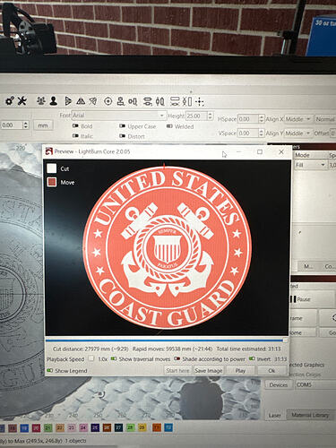Open Device Settings wrench-and-screwdriver icon
The width and height of the screenshot is (336, 448).
pyautogui.click(x=22, y=101)
